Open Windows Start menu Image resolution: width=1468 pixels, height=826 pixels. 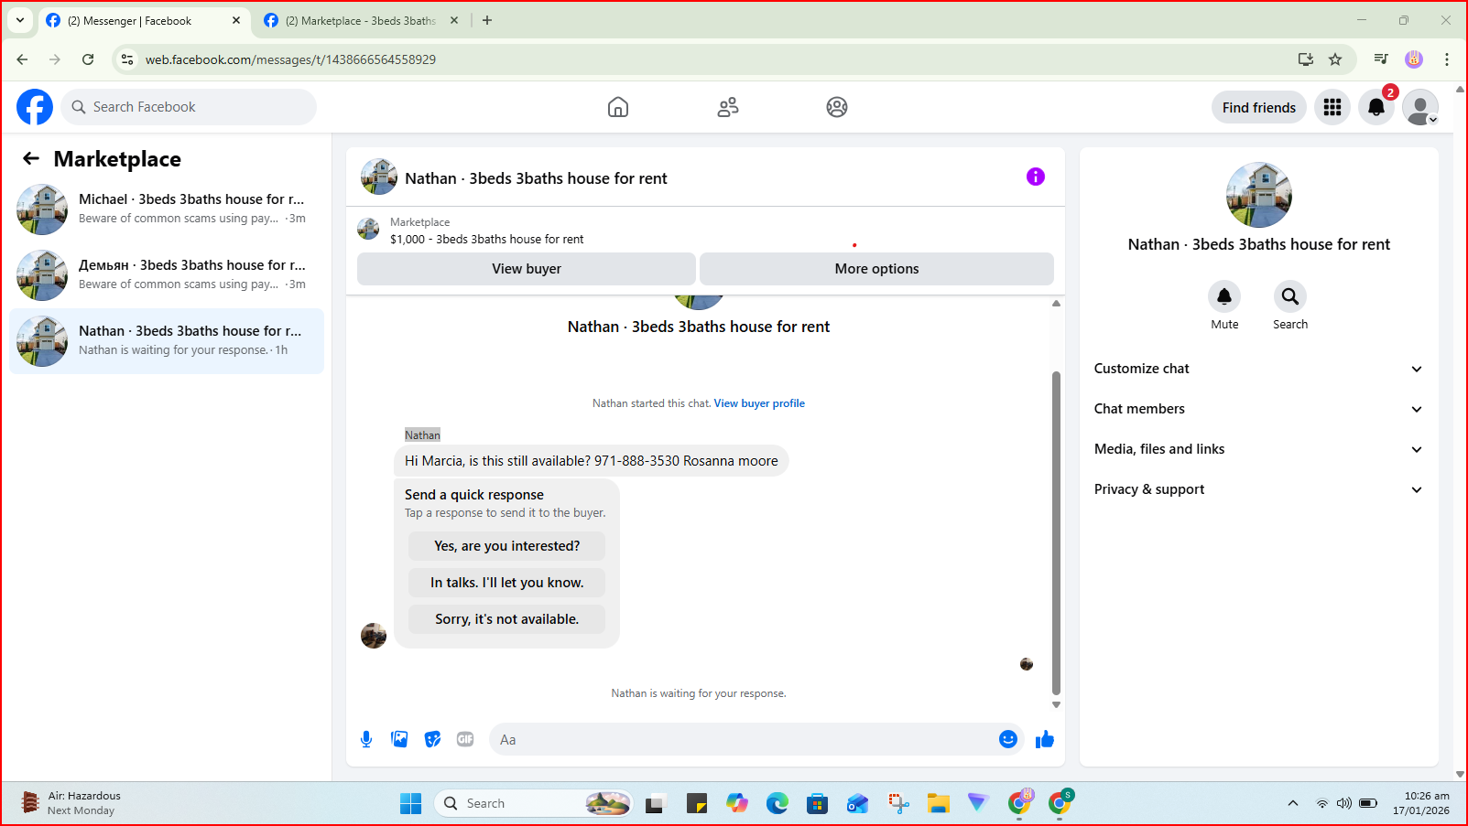[x=410, y=803]
